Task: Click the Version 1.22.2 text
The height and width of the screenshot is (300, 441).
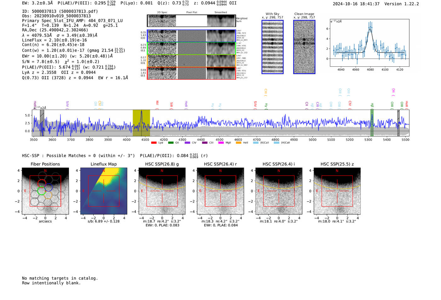Action: tap(402, 4)
